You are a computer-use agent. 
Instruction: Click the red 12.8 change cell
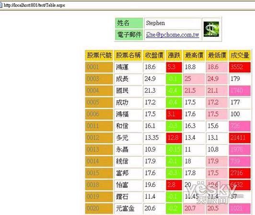(x=174, y=138)
